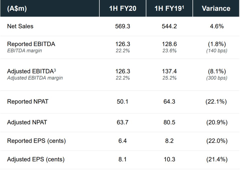Screen dimensions: 240x177
Task: Click Adjusted NPAT variance (20.9%)
Action: 217,122
